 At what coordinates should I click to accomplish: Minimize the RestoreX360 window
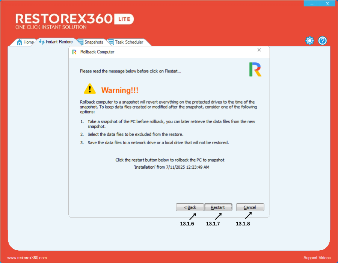click(x=312, y=4)
